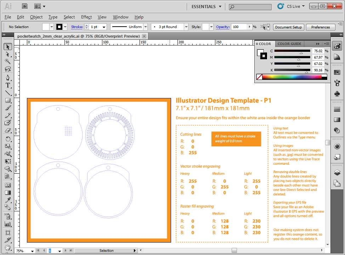345x255 pixels.
Task: Click the Document Setup button
Action: (288, 27)
